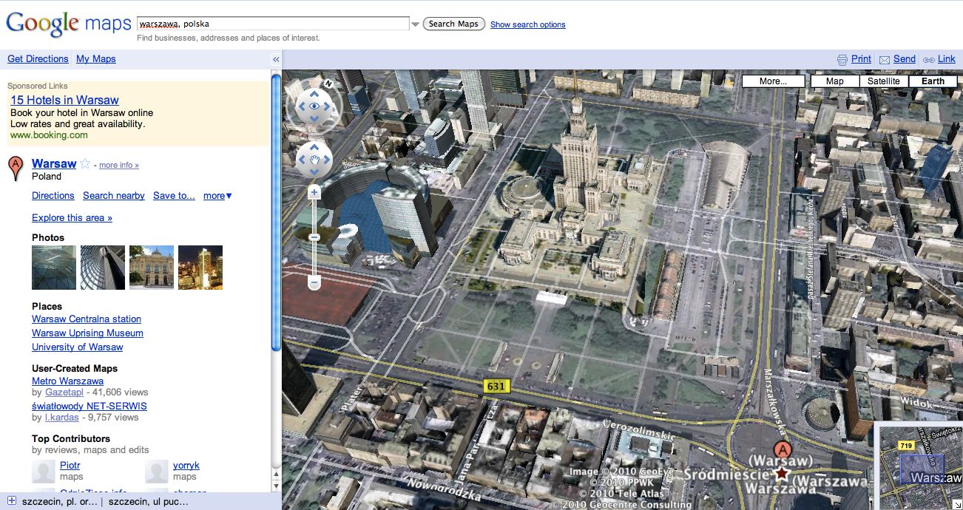This screenshot has width=963, height=510.
Task: Open first photo thumbnail of glass roof
Action: [x=54, y=268]
